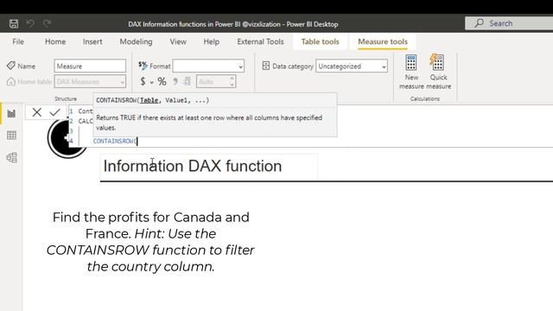The height and width of the screenshot is (311, 553).
Task: Adjust the Auto decimal places stepper
Action: 232,81
